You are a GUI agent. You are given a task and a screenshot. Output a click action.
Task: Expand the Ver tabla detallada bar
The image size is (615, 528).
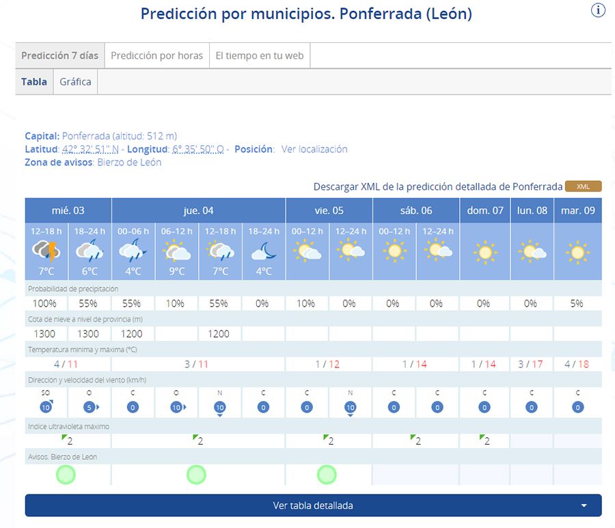pos(313,505)
